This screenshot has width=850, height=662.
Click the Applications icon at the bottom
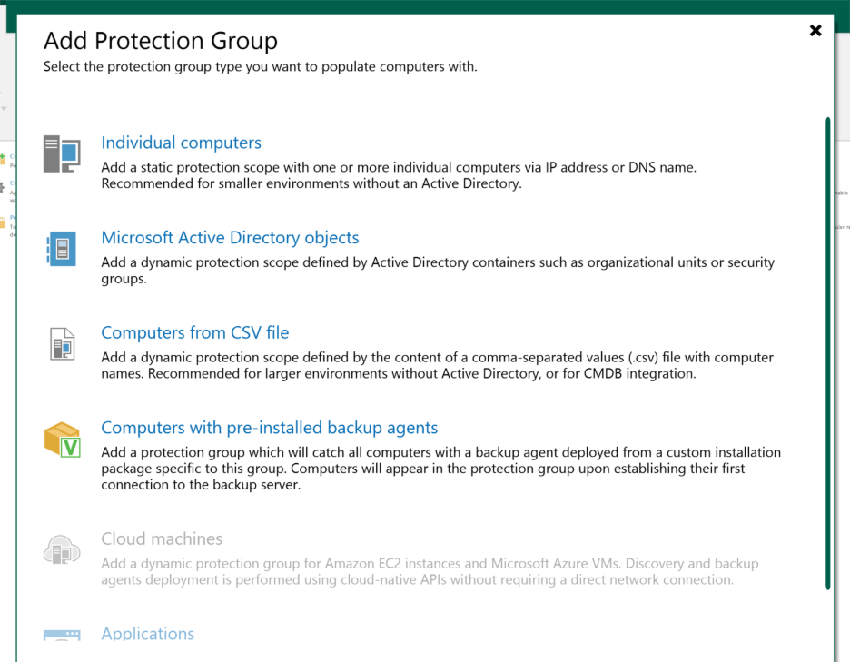point(62,635)
